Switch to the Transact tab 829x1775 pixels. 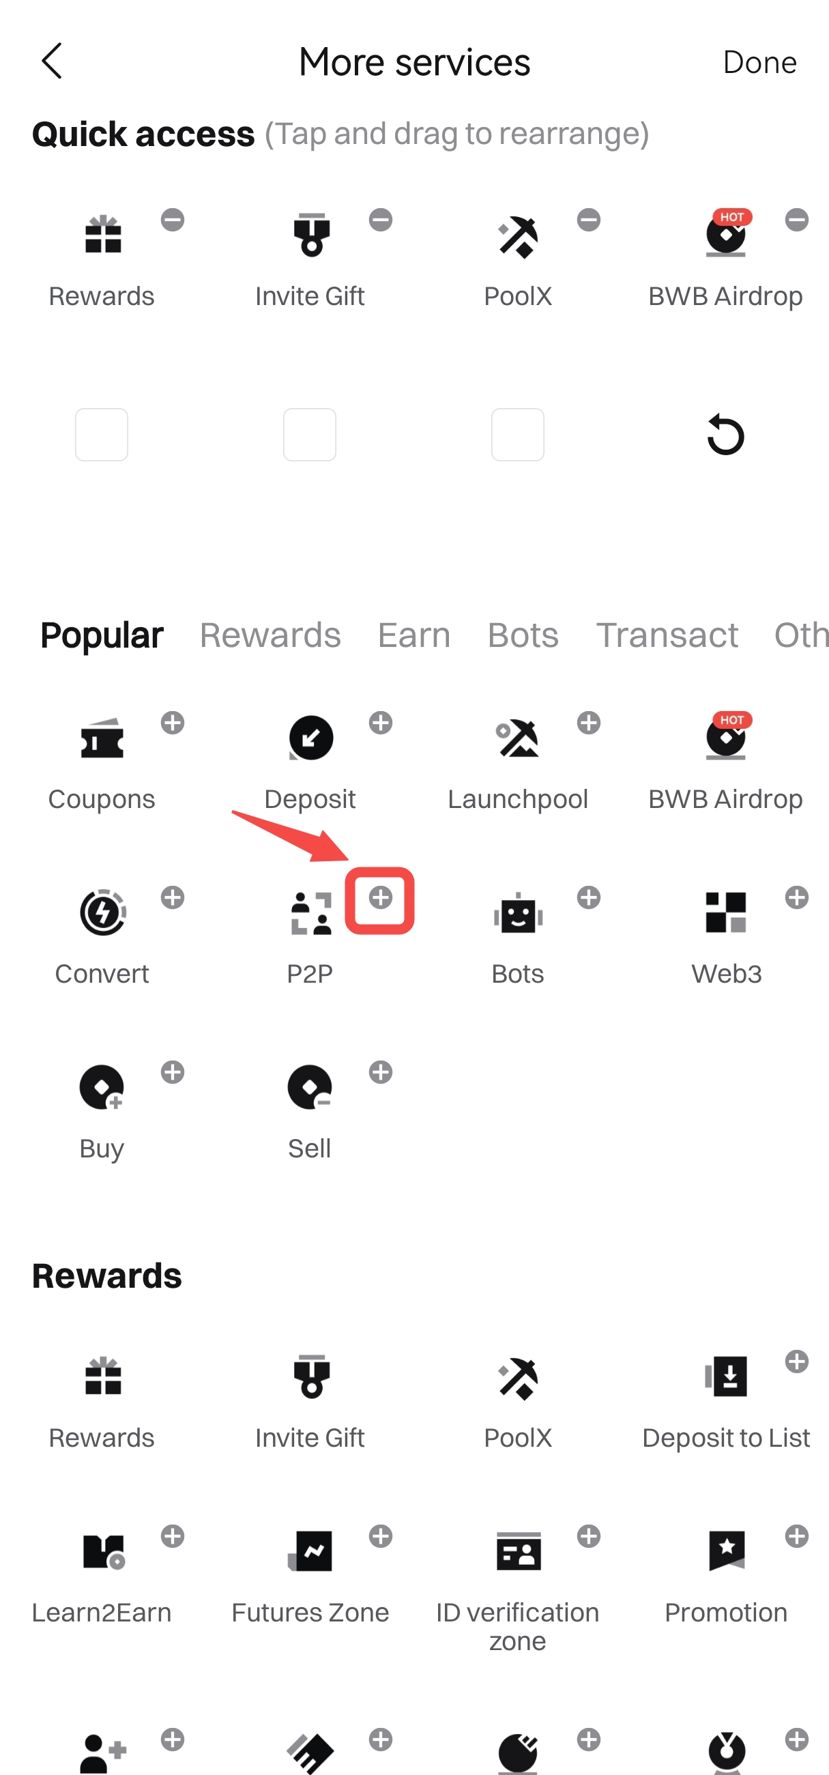click(x=667, y=635)
